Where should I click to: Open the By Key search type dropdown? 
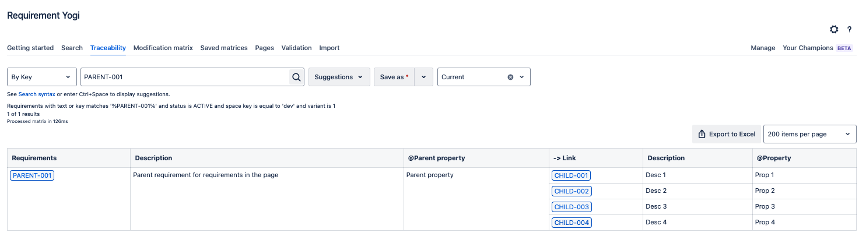(42, 77)
